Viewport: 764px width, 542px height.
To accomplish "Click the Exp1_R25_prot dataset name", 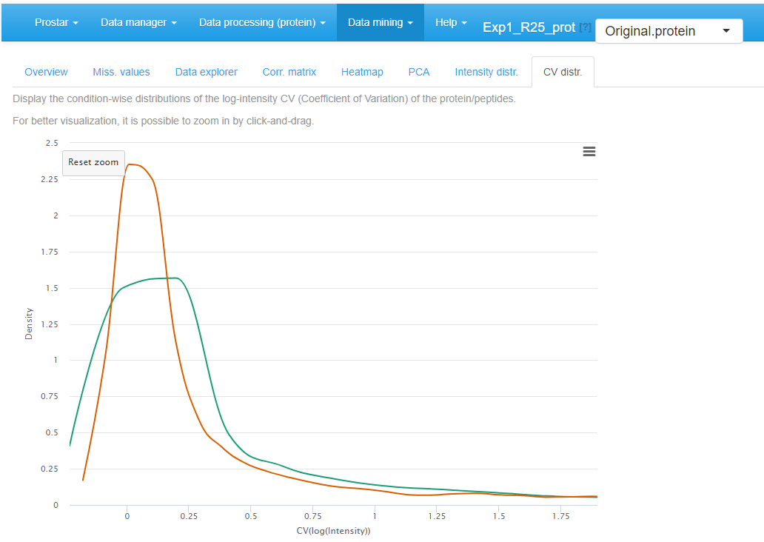I will tap(527, 27).
